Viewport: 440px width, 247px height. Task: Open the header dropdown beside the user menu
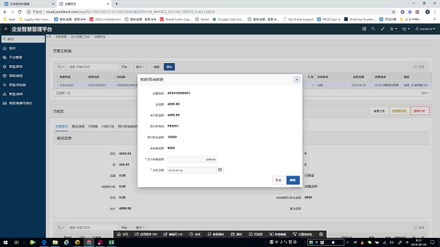click(406, 29)
